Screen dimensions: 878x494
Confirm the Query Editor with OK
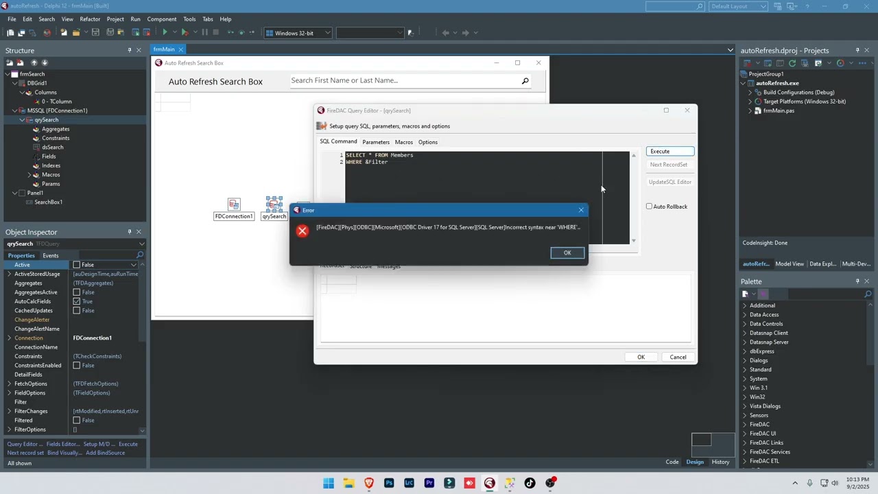pyautogui.click(x=641, y=357)
